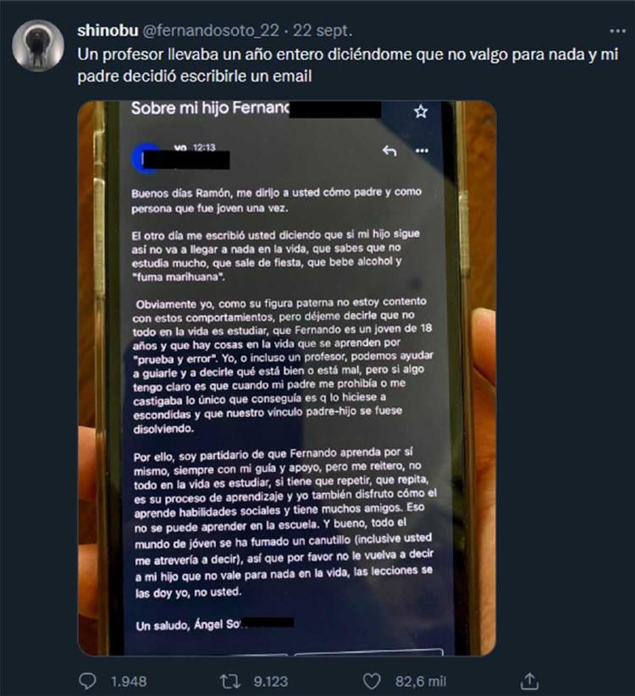635x696 pixels.
Task: Open the email's three-dot menu in photo
Action: 422,151
